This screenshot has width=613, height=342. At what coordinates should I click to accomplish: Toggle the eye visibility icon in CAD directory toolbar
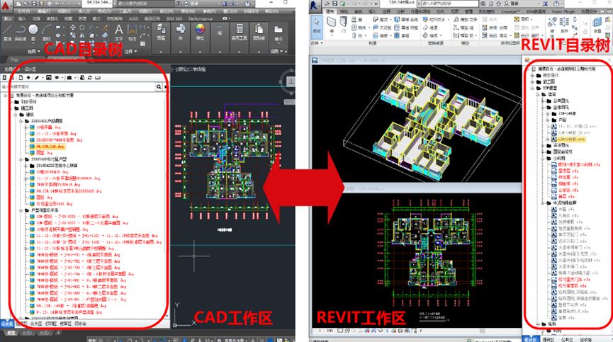[x=57, y=78]
